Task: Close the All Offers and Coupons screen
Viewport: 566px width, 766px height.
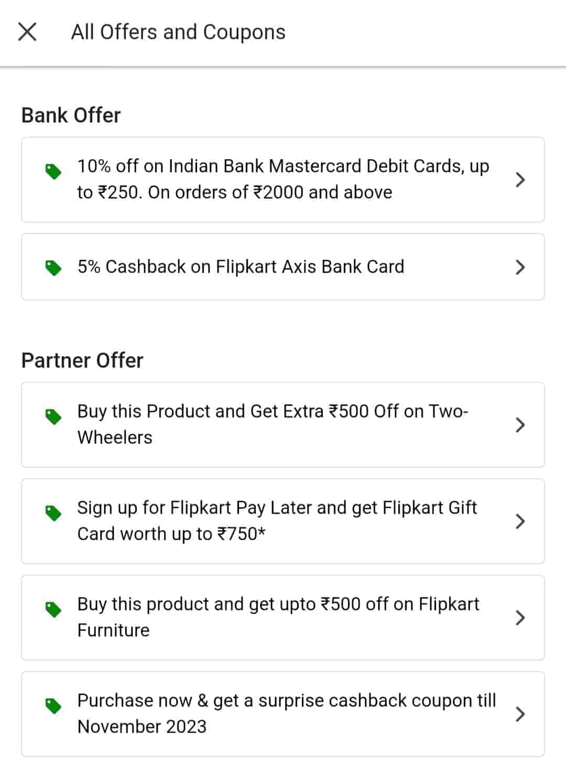Action: (27, 31)
